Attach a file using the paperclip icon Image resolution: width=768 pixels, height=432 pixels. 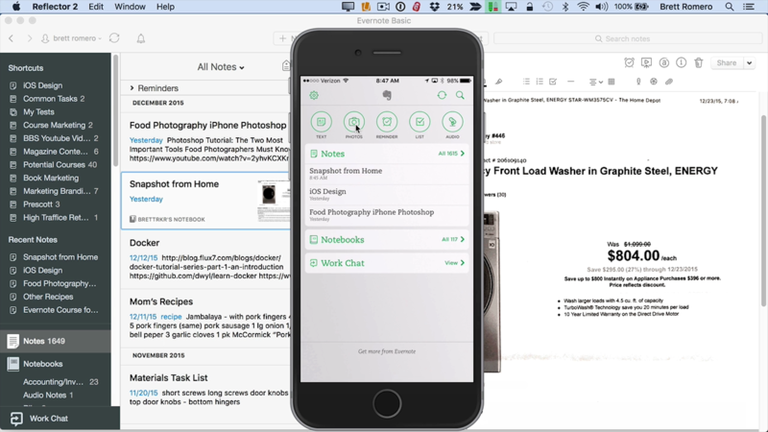(x=669, y=82)
